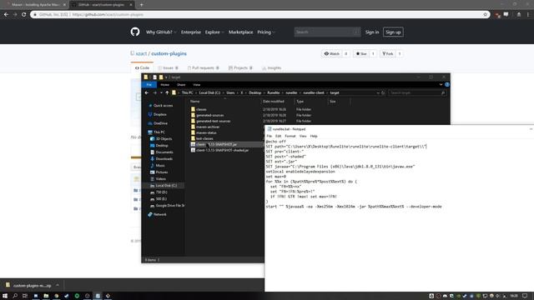Open the Issues tab on GitHub

[168, 68]
